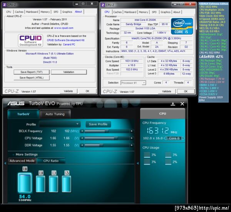Viewport: 231px width, 212px height.
Task: Decrease DDR Voltage with left arrow
Action: click(x=82, y=145)
